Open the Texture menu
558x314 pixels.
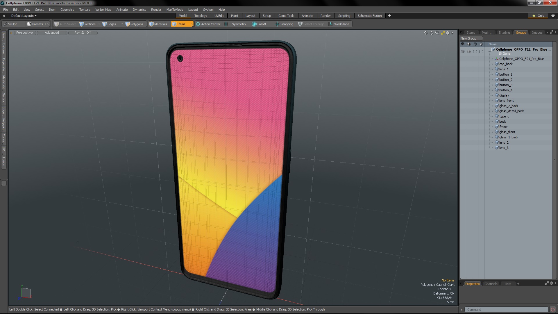85,10
